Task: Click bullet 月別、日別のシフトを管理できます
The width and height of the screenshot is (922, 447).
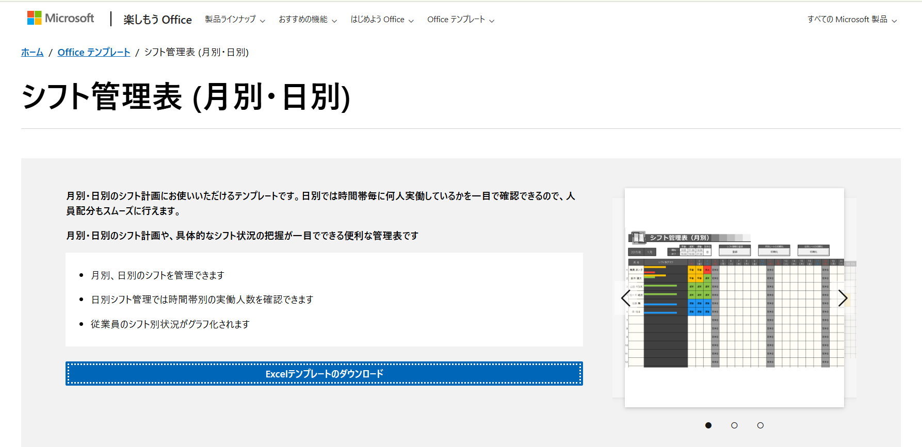Action: pyautogui.click(x=157, y=275)
